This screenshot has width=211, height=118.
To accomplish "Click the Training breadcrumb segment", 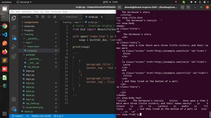I will coord(67,22).
